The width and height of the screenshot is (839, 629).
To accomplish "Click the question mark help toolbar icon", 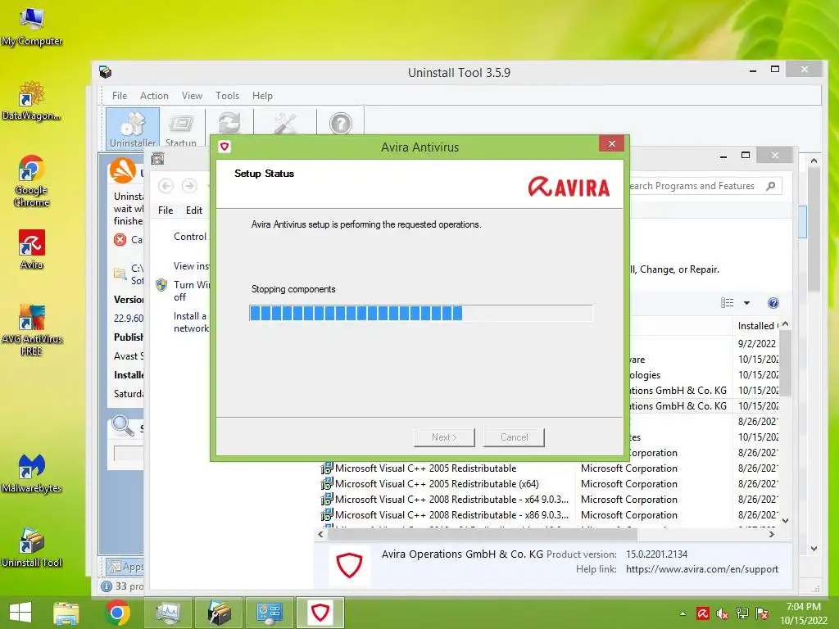I will 340,124.
